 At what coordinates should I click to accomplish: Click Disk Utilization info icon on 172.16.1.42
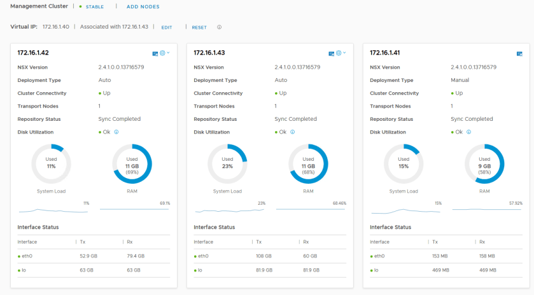(116, 132)
